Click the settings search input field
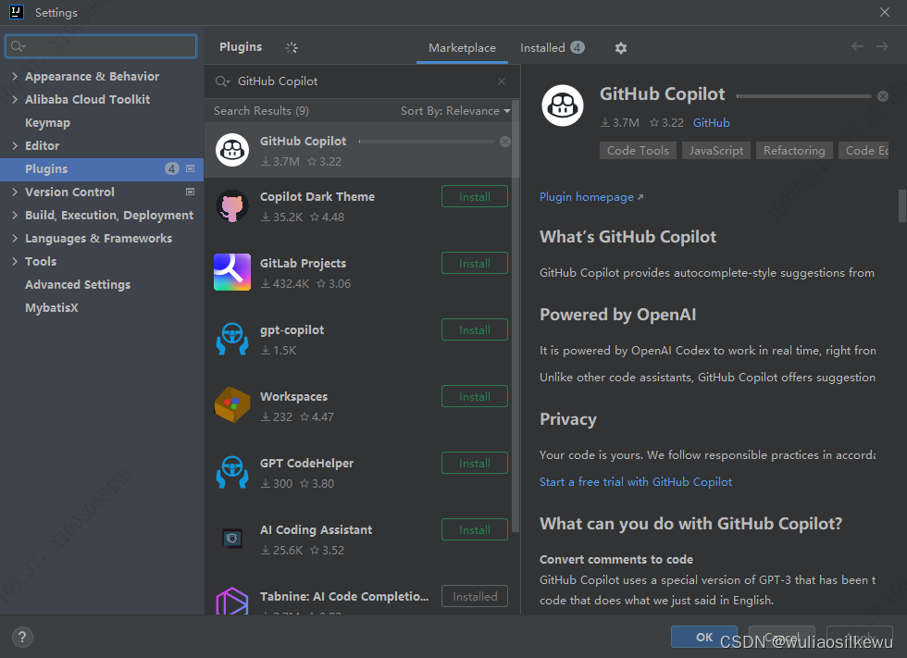907x658 pixels. [x=100, y=45]
